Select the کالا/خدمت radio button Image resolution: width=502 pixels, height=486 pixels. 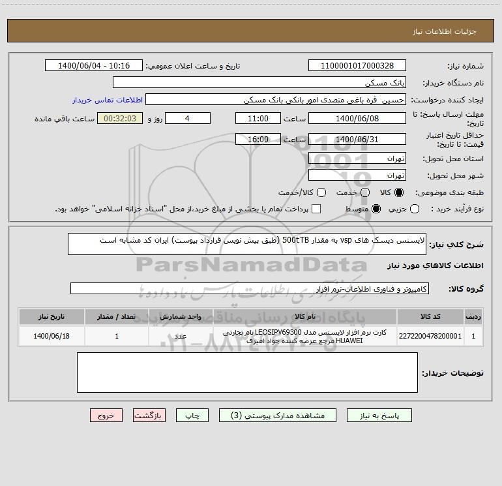(321, 192)
